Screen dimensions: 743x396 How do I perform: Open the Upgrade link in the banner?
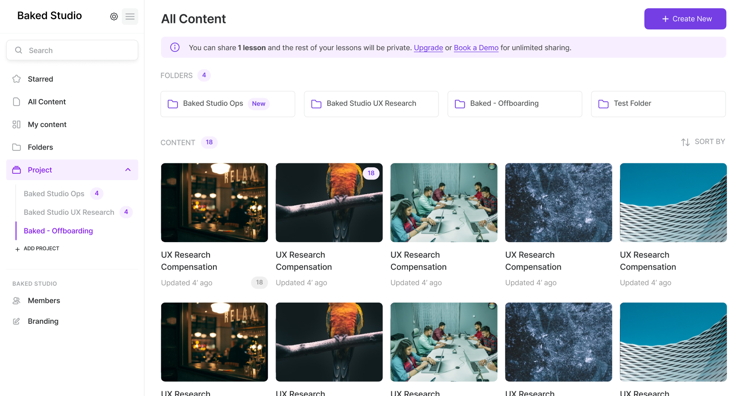[428, 48]
